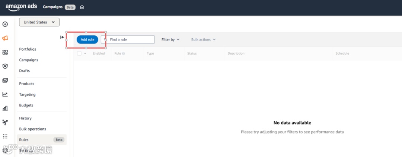402x157 pixels.
Task: Open the network nodes icon in sidebar
Action: [5, 122]
